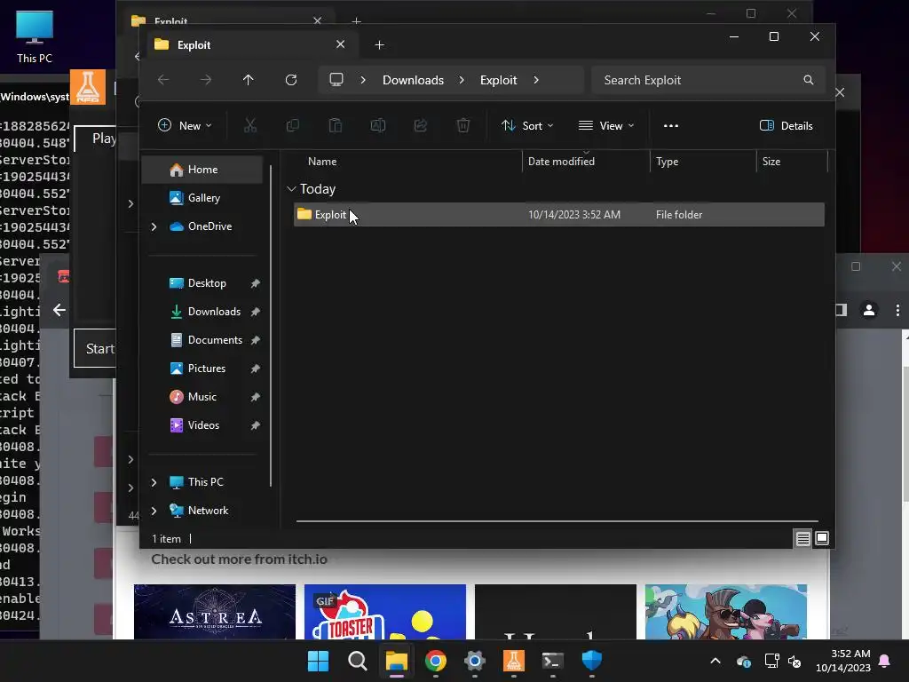
Task: Open Windows Security shield on taskbar
Action: 592,661
